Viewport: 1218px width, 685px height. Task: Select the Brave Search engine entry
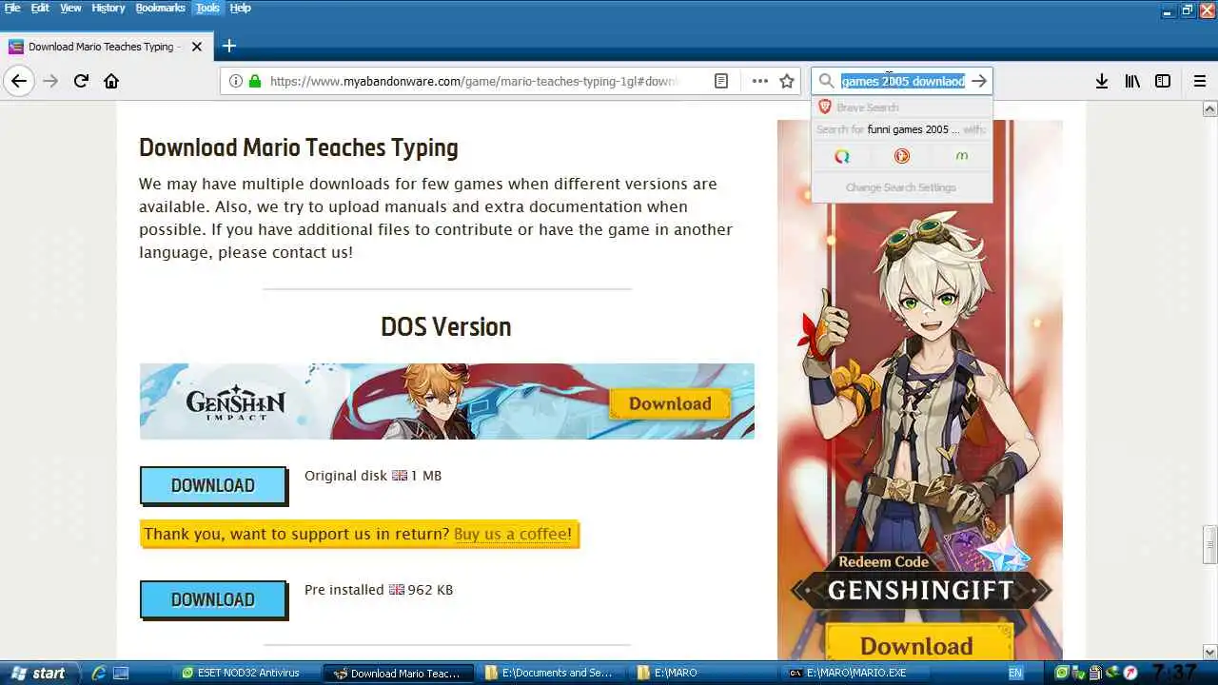pyautogui.click(x=901, y=108)
